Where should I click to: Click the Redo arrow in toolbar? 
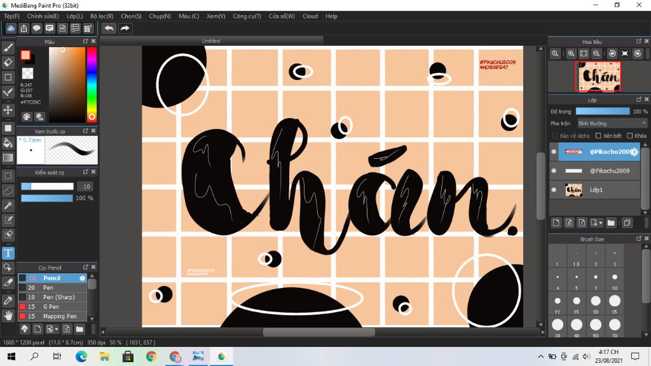[x=125, y=28]
